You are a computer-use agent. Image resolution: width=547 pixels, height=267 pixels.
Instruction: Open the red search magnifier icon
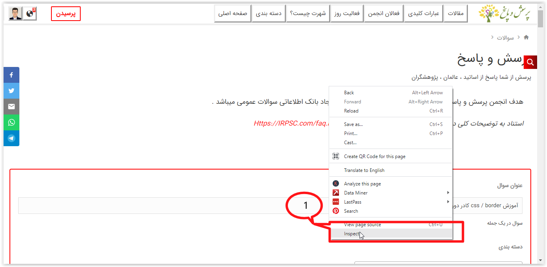(530, 62)
